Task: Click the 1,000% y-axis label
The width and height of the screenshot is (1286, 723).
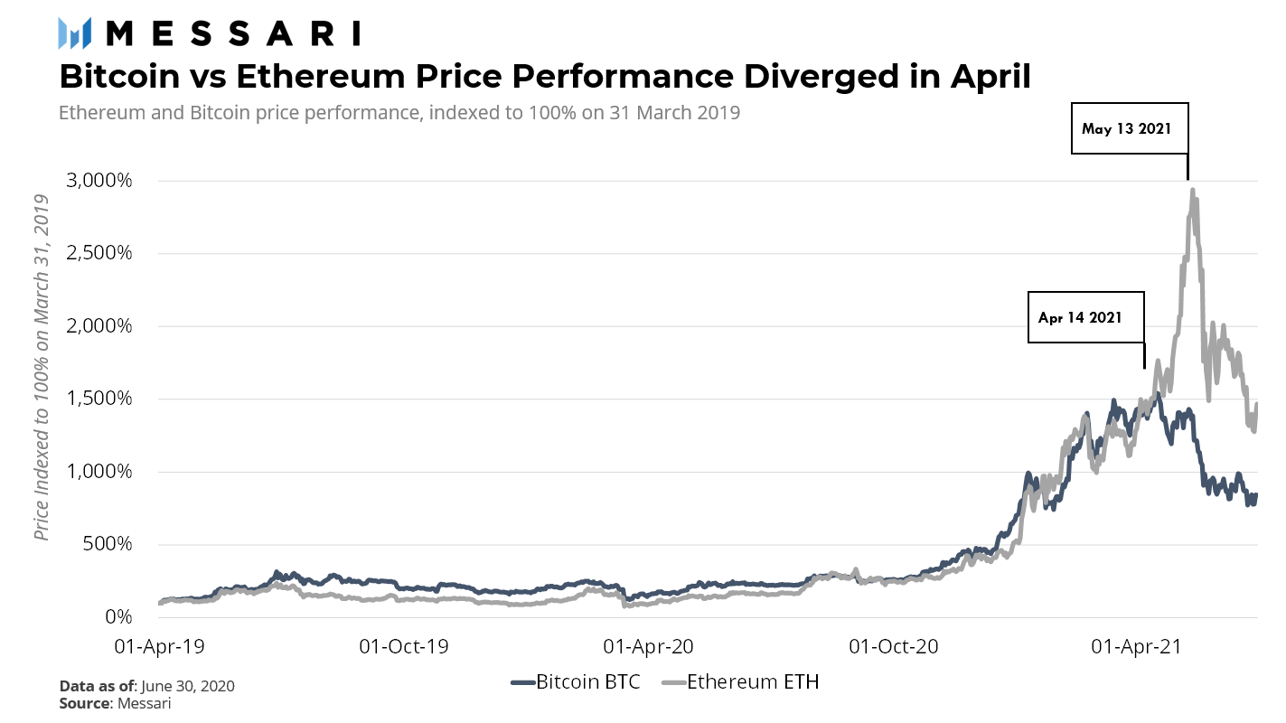Action: click(x=100, y=471)
